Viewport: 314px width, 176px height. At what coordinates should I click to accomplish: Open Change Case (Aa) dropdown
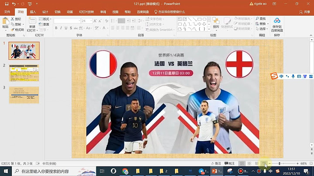coord(88,28)
